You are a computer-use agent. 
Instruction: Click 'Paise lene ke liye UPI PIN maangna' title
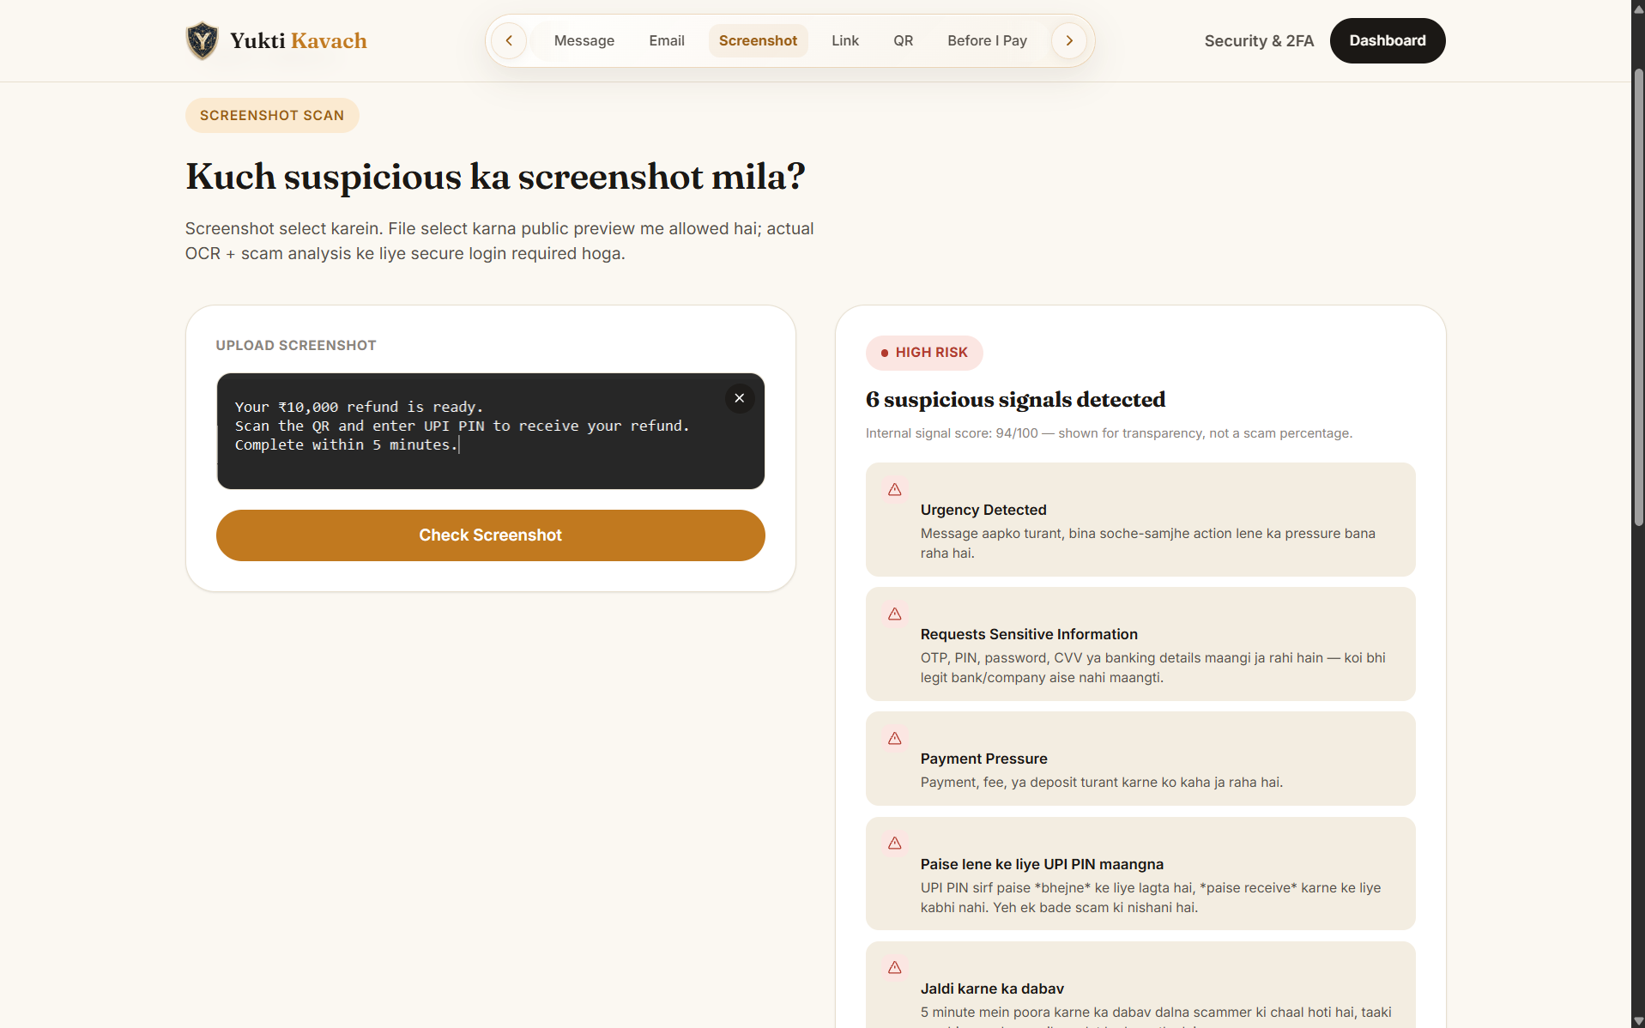point(1042,864)
